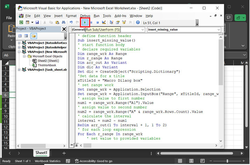Collapse VBAProject (New Microsoft) tree node

click(x=19, y=52)
